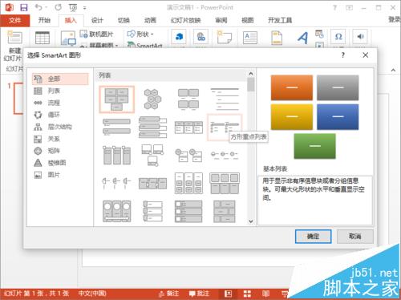Viewport: 401px width, 300px height.
Task: Open help from SmartArt dialog question mark
Action: pyautogui.click(x=343, y=55)
